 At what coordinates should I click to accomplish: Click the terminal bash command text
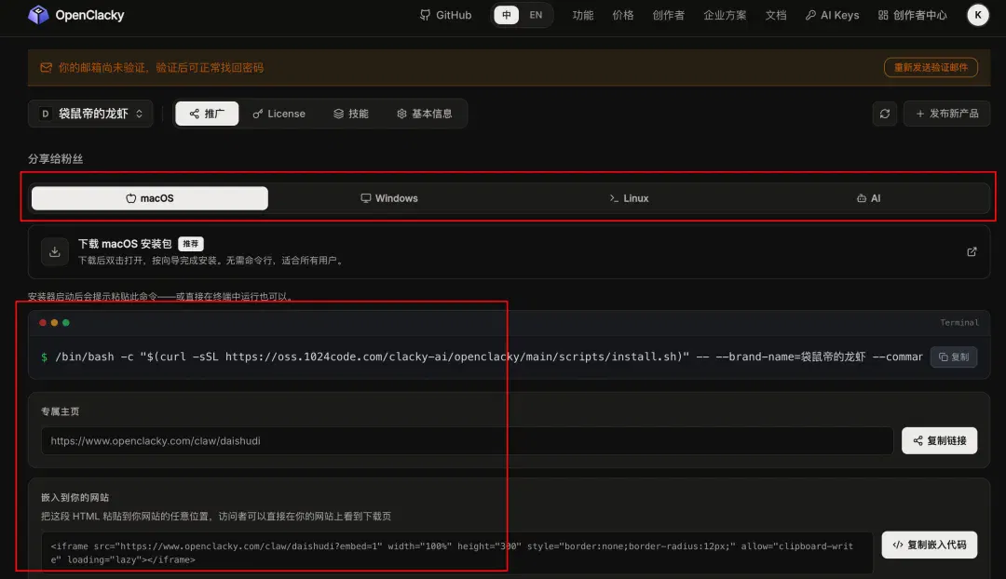tap(489, 357)
